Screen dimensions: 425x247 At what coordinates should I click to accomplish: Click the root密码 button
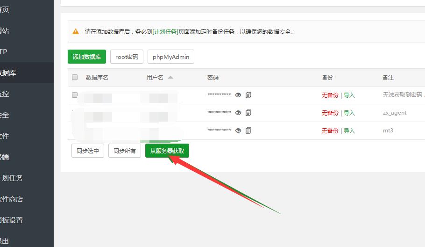point(127,57)
